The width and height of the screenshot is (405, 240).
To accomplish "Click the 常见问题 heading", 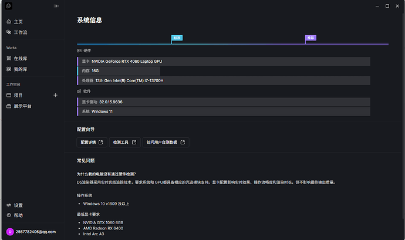I will tap(86, 161).
